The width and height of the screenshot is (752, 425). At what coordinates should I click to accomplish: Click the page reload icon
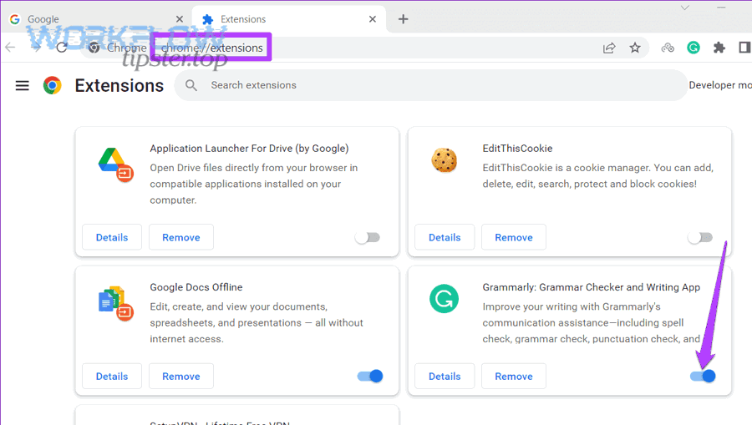[62, 48]
